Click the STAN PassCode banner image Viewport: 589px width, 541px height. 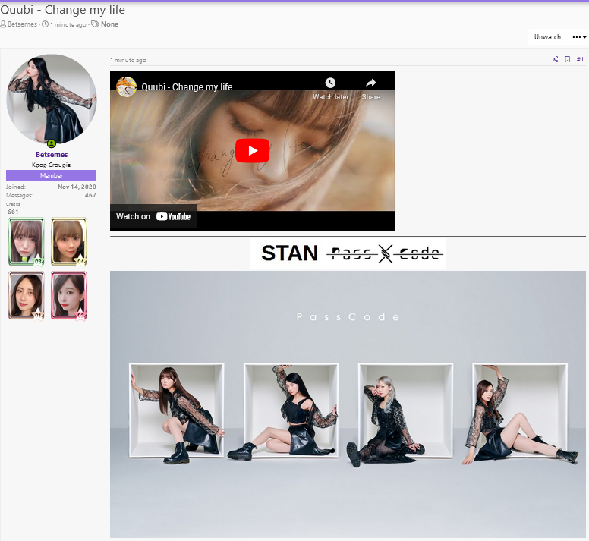tap(348, 253)
